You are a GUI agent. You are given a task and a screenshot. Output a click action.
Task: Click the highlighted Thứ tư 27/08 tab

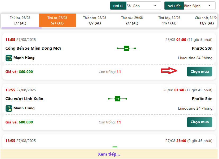[x=57, y=20]
